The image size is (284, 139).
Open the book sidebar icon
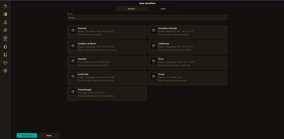(5, 55)
